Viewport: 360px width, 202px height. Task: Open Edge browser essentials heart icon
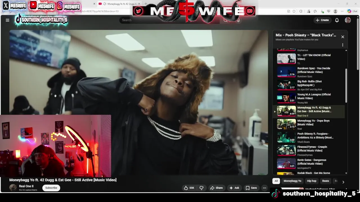(x=328, y=11)
